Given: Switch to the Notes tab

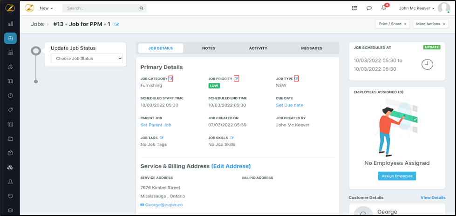Looking at the screenshot, I should coord(209,48).
